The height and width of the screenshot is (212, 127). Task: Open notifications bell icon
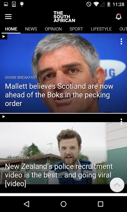point(119,17)
